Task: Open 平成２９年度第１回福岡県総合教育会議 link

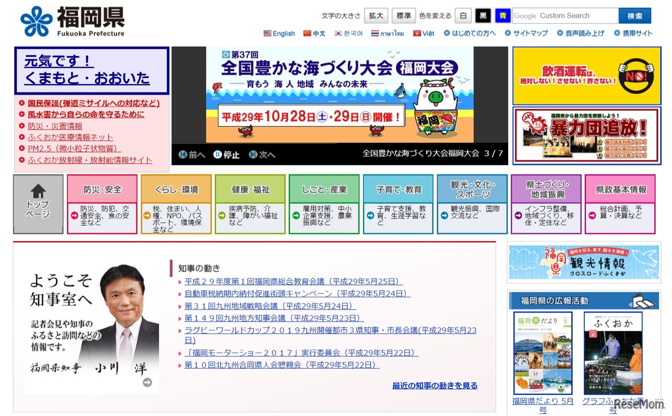Action: tap(293, 282)
